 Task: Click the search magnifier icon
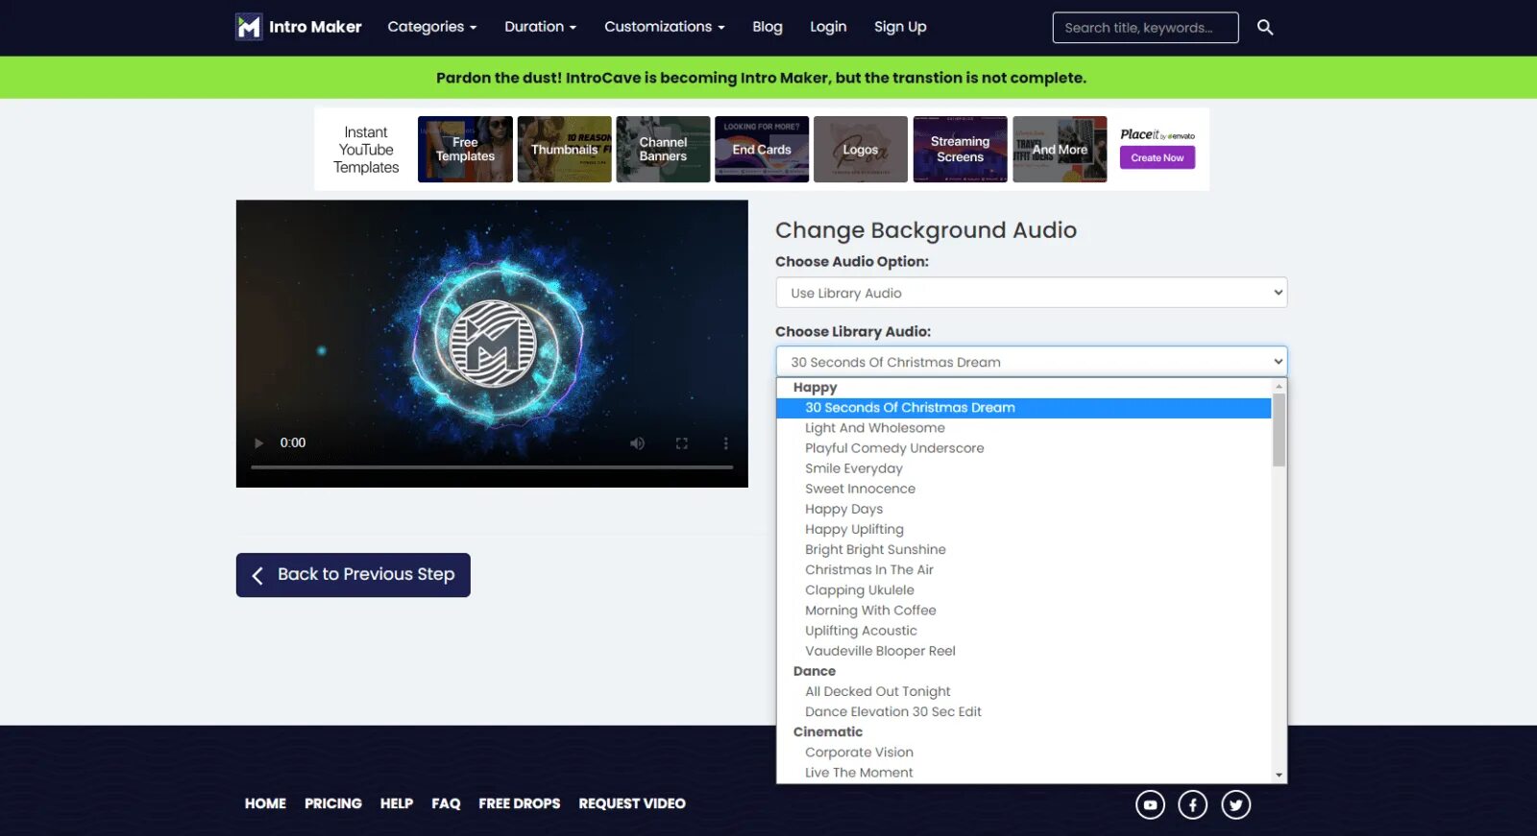click(x=1265, y=28)
